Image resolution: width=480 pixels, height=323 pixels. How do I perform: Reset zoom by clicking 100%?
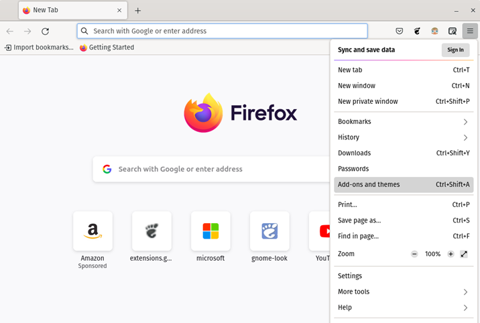tap(432, 254)
